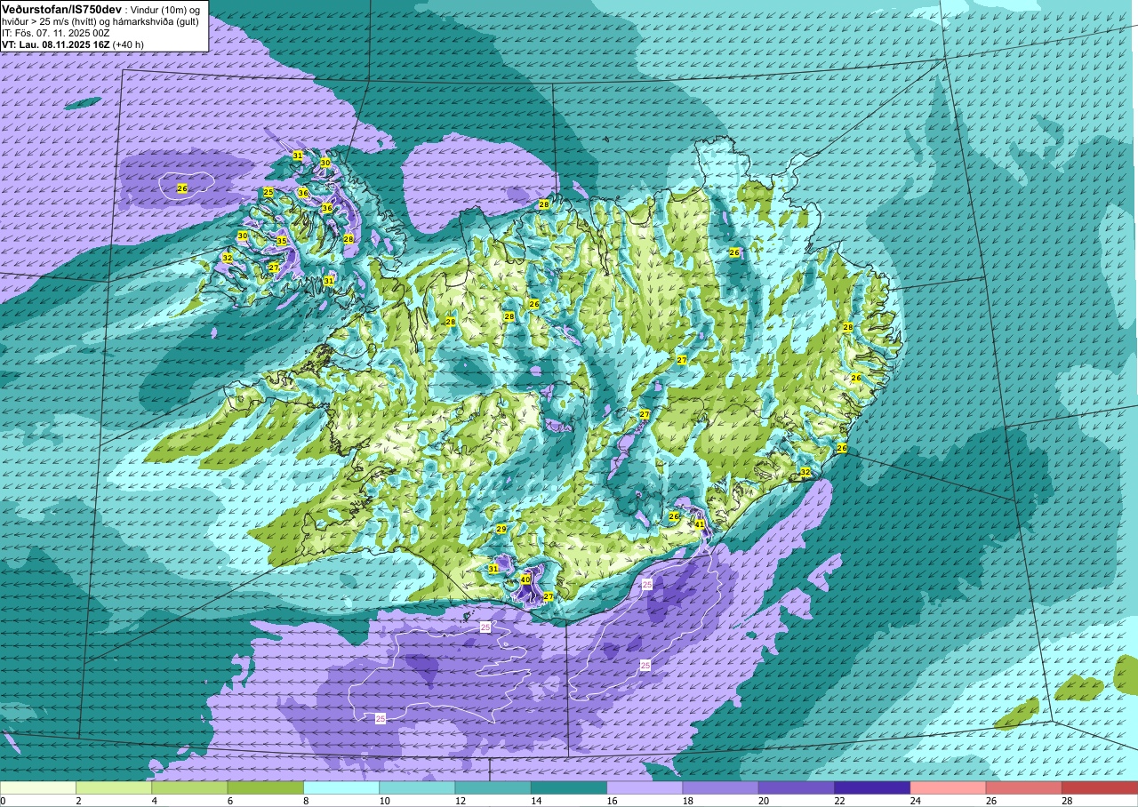Click the 6–8 m/s olive green legend swatch
Image resolution: width=1138 pixels, height=807 pixels.
tap(266, 787)
